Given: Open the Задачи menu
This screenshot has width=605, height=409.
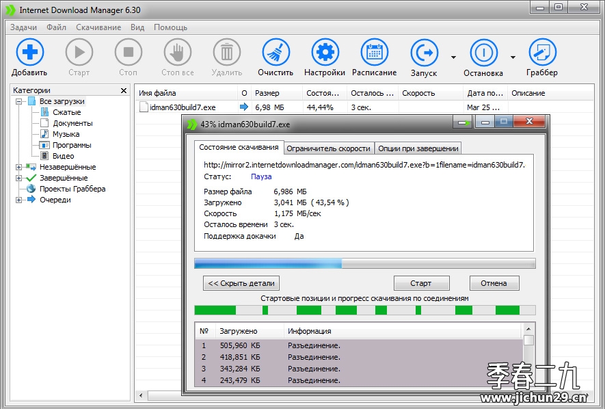Looking at the screenshot, I should click(23, 27).
